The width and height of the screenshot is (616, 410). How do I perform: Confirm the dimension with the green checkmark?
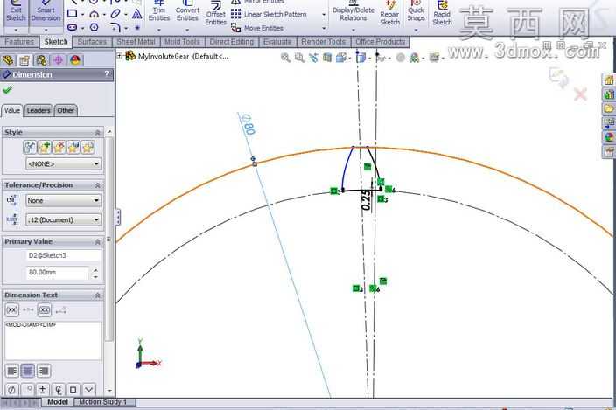point(8,90)
